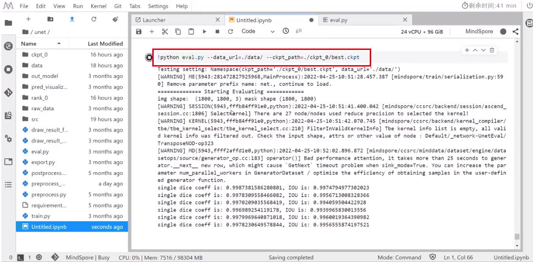The width and height of the screenshot is (533, 262).
Task: Open the Settings menu
Action: coord(158,6)
